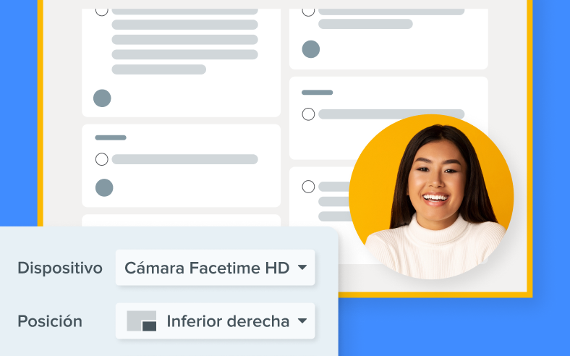The image size is (570, 356).
Task: Click text line in middle-left card
Action: (x=185, y=159)
